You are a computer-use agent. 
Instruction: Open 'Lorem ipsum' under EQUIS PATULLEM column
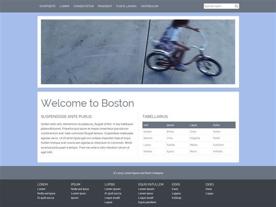coord(146,189)
